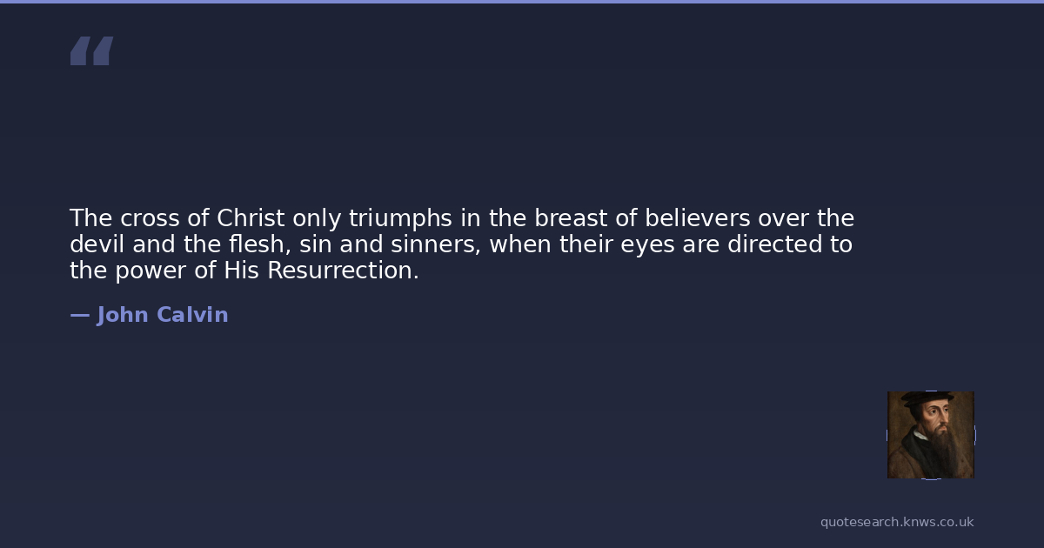Click the purple accent bar at top
The width and height of the screenshot is (1044, 548).
tap(522, 2)
